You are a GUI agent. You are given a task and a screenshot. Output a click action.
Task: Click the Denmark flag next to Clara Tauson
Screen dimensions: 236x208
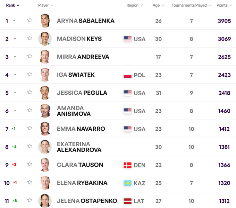127,165
